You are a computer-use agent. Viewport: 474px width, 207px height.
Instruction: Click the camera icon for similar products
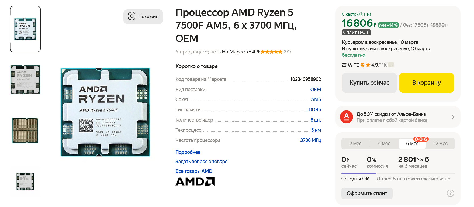click(x=132, y=16)
